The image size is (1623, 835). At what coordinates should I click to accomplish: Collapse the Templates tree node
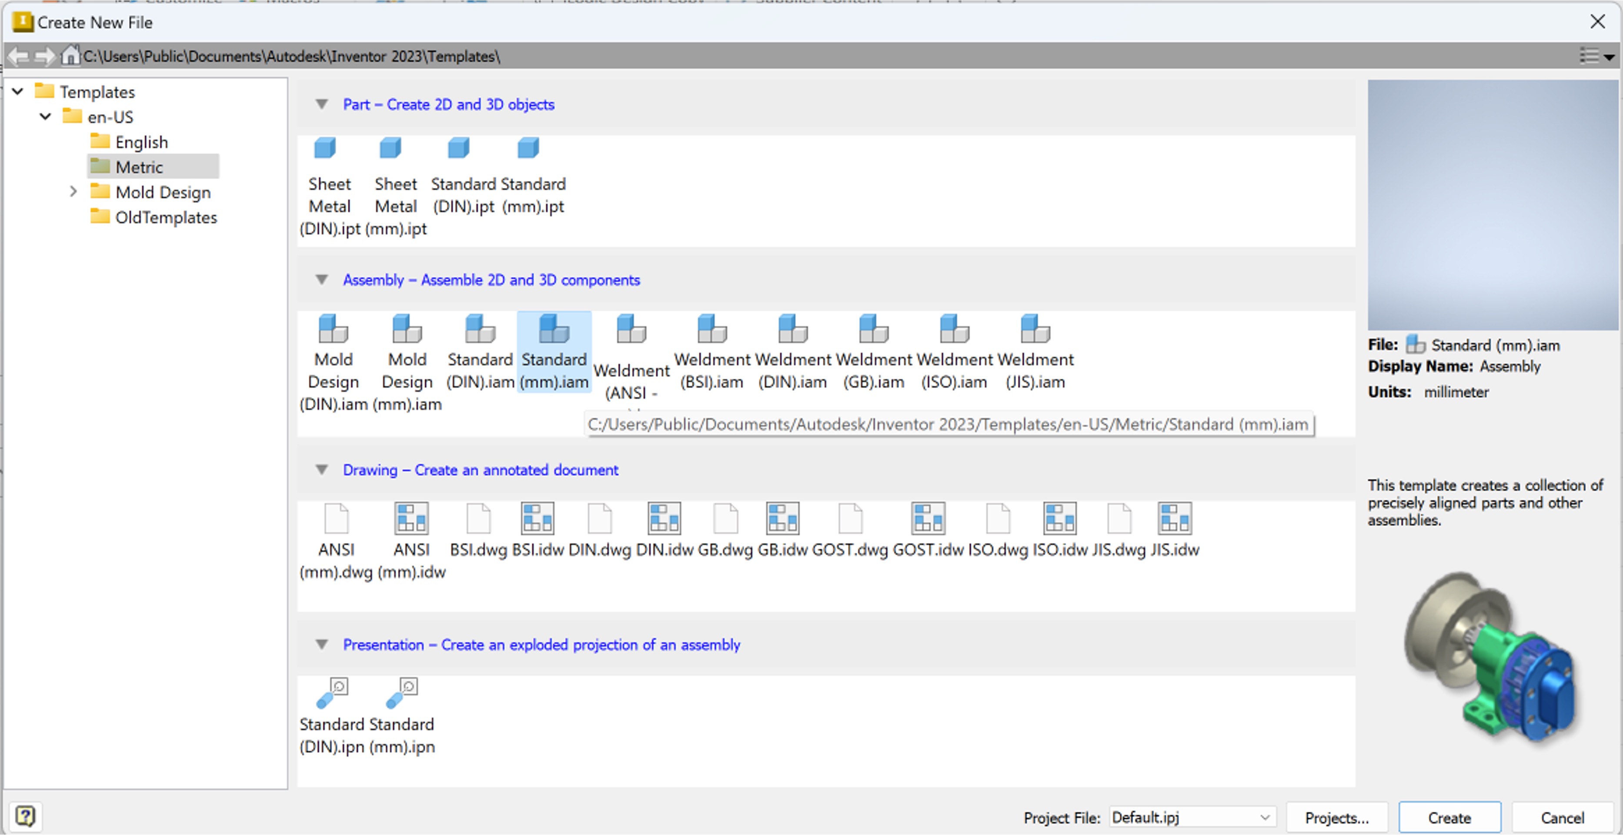coord(18,91)
